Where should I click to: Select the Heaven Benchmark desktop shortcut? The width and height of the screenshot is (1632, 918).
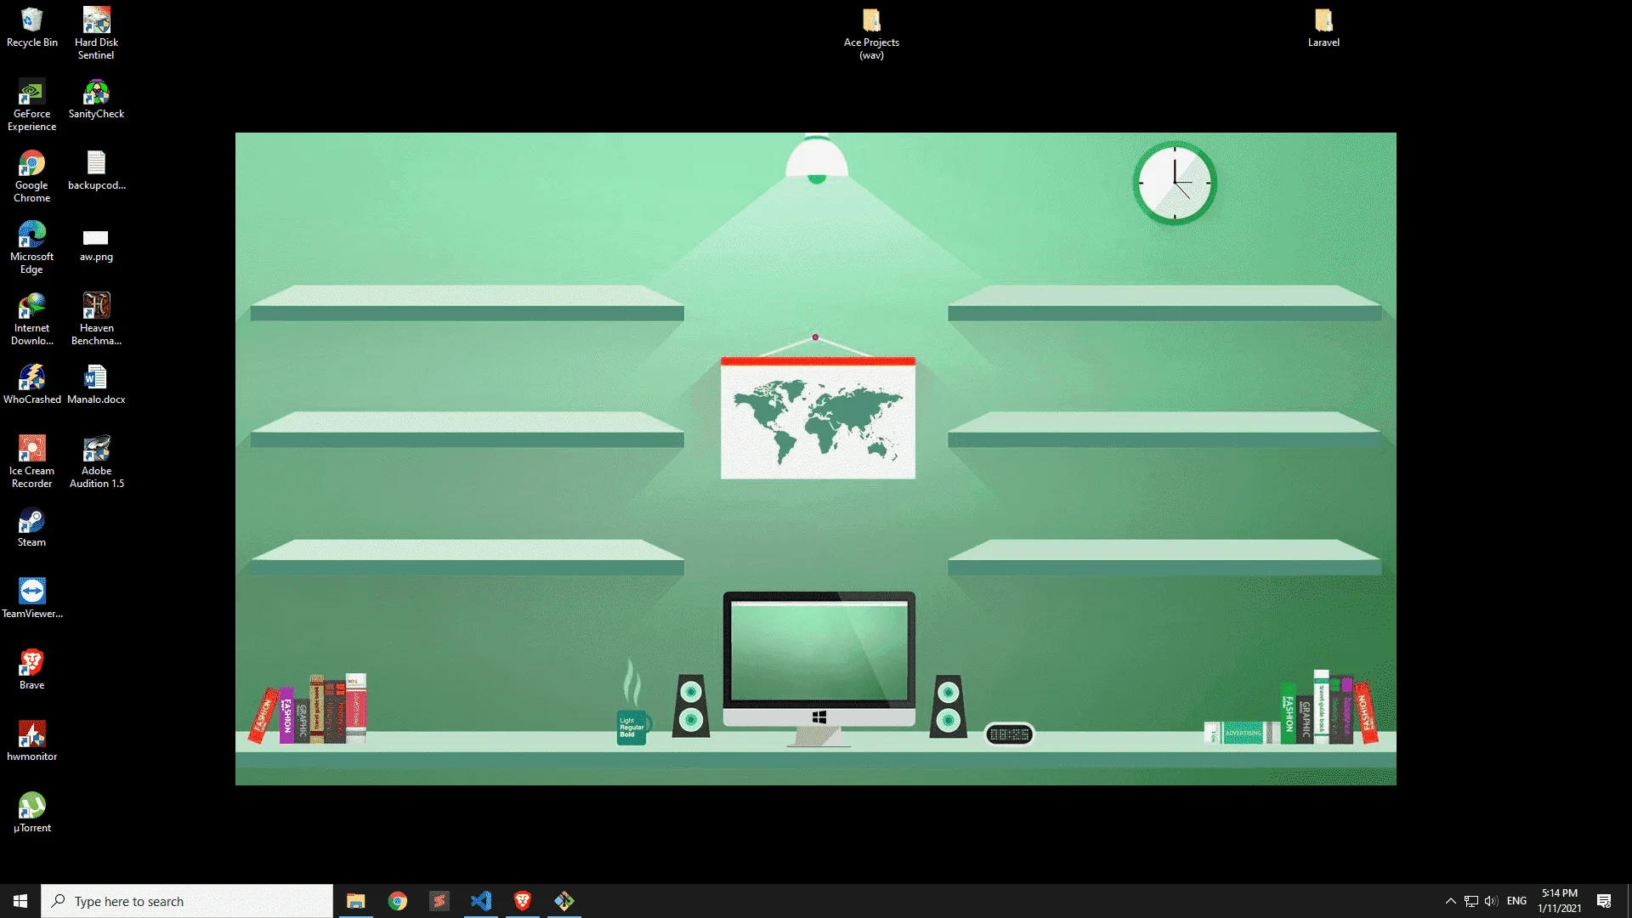pos(96,319)
